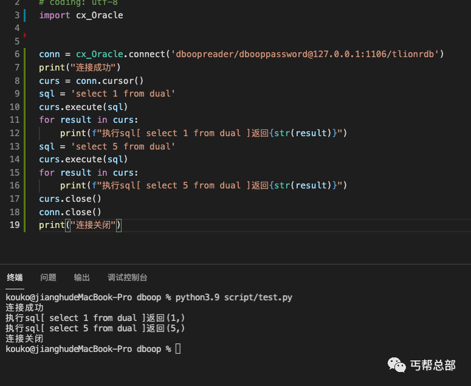Click the terminal cursor at last prompt
471x386 pixels.
[x=178, y=349]
